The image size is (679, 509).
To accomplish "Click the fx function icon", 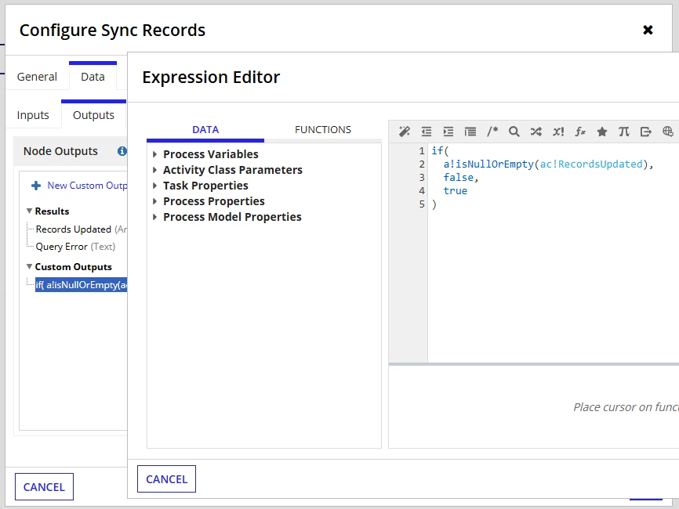I will [580, 132].
